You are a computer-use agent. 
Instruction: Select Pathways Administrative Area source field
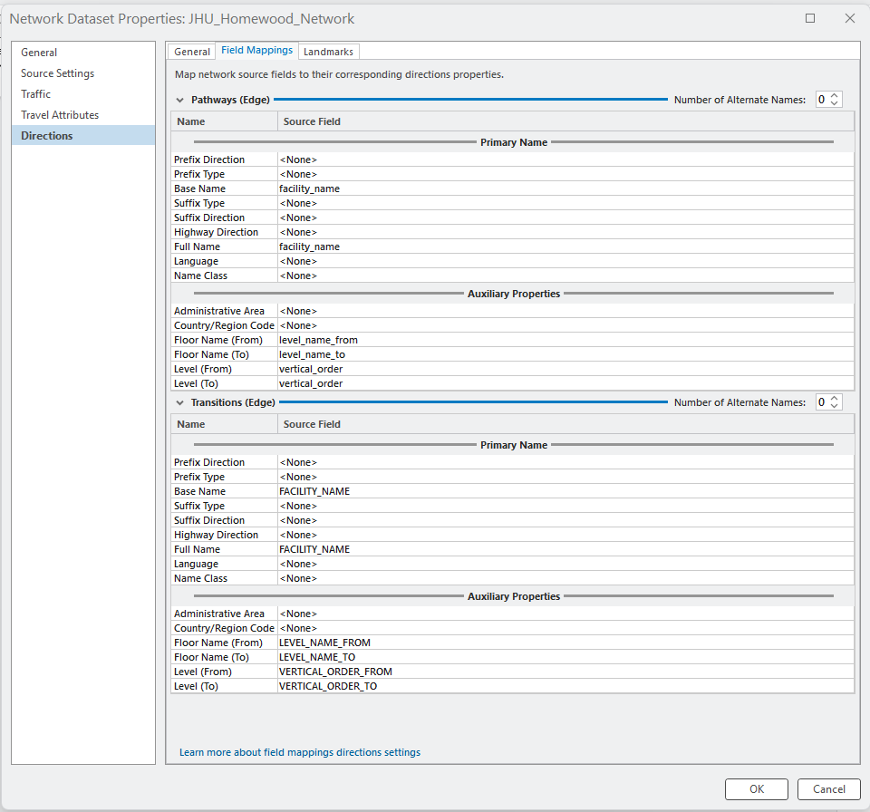pos(565,311)
